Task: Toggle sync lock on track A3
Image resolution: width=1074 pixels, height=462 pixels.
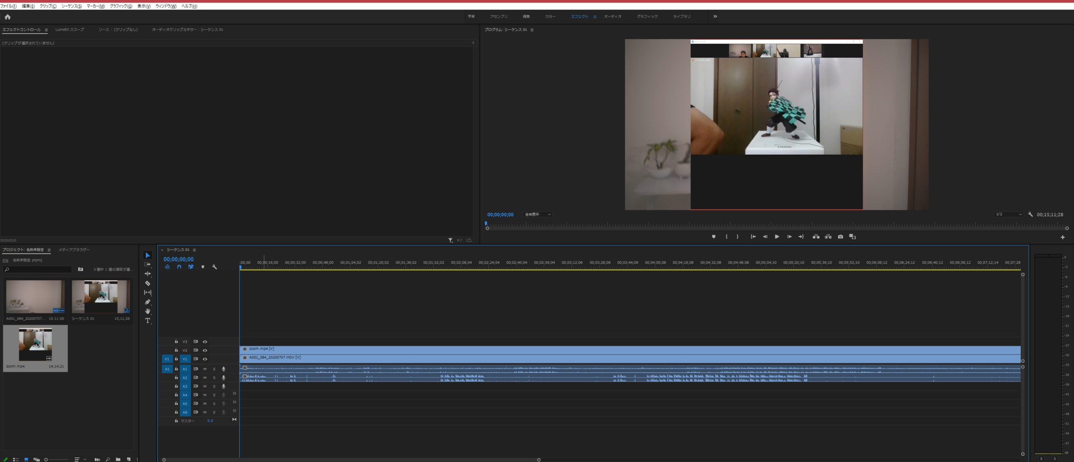Action: [196, 386]
